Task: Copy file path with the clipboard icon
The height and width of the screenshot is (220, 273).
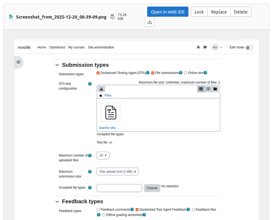Action: 113,17
